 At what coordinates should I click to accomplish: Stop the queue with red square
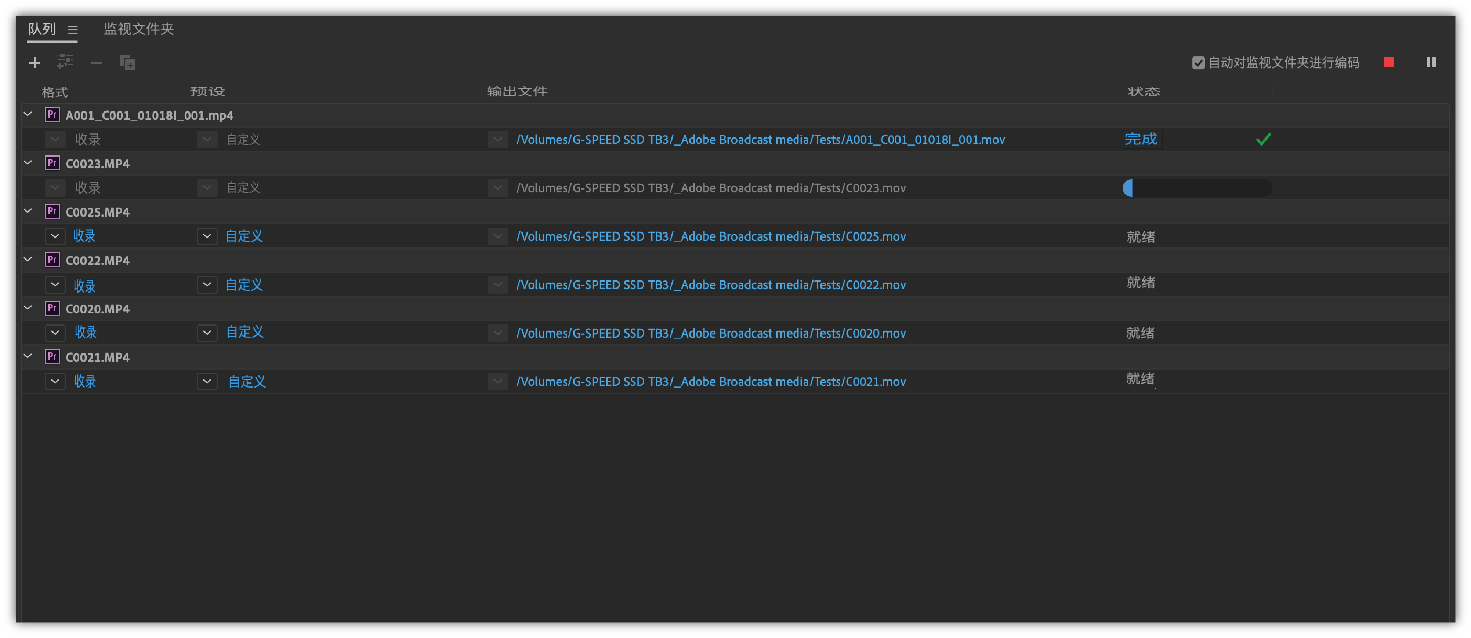tap(1389, 62)
